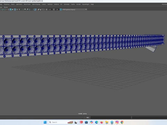Click the command line input field
Viewport: 167px width, 125px height.
pyautogui.click(x=111, y=118)
